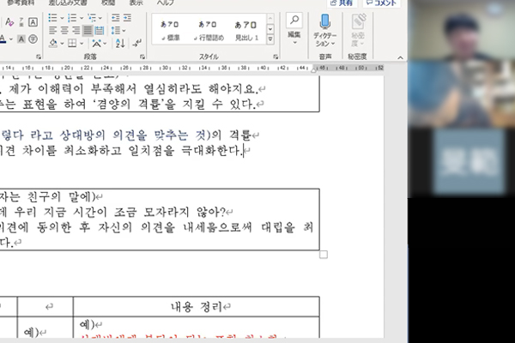
Task: Click the font color A swatch
Action: (4, 39)
